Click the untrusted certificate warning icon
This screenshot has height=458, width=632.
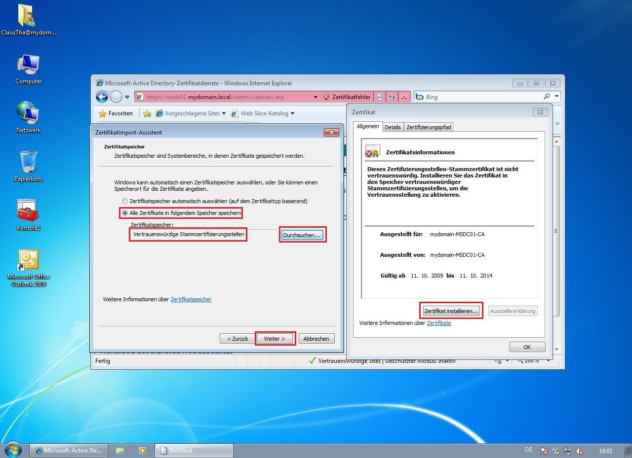372,151
